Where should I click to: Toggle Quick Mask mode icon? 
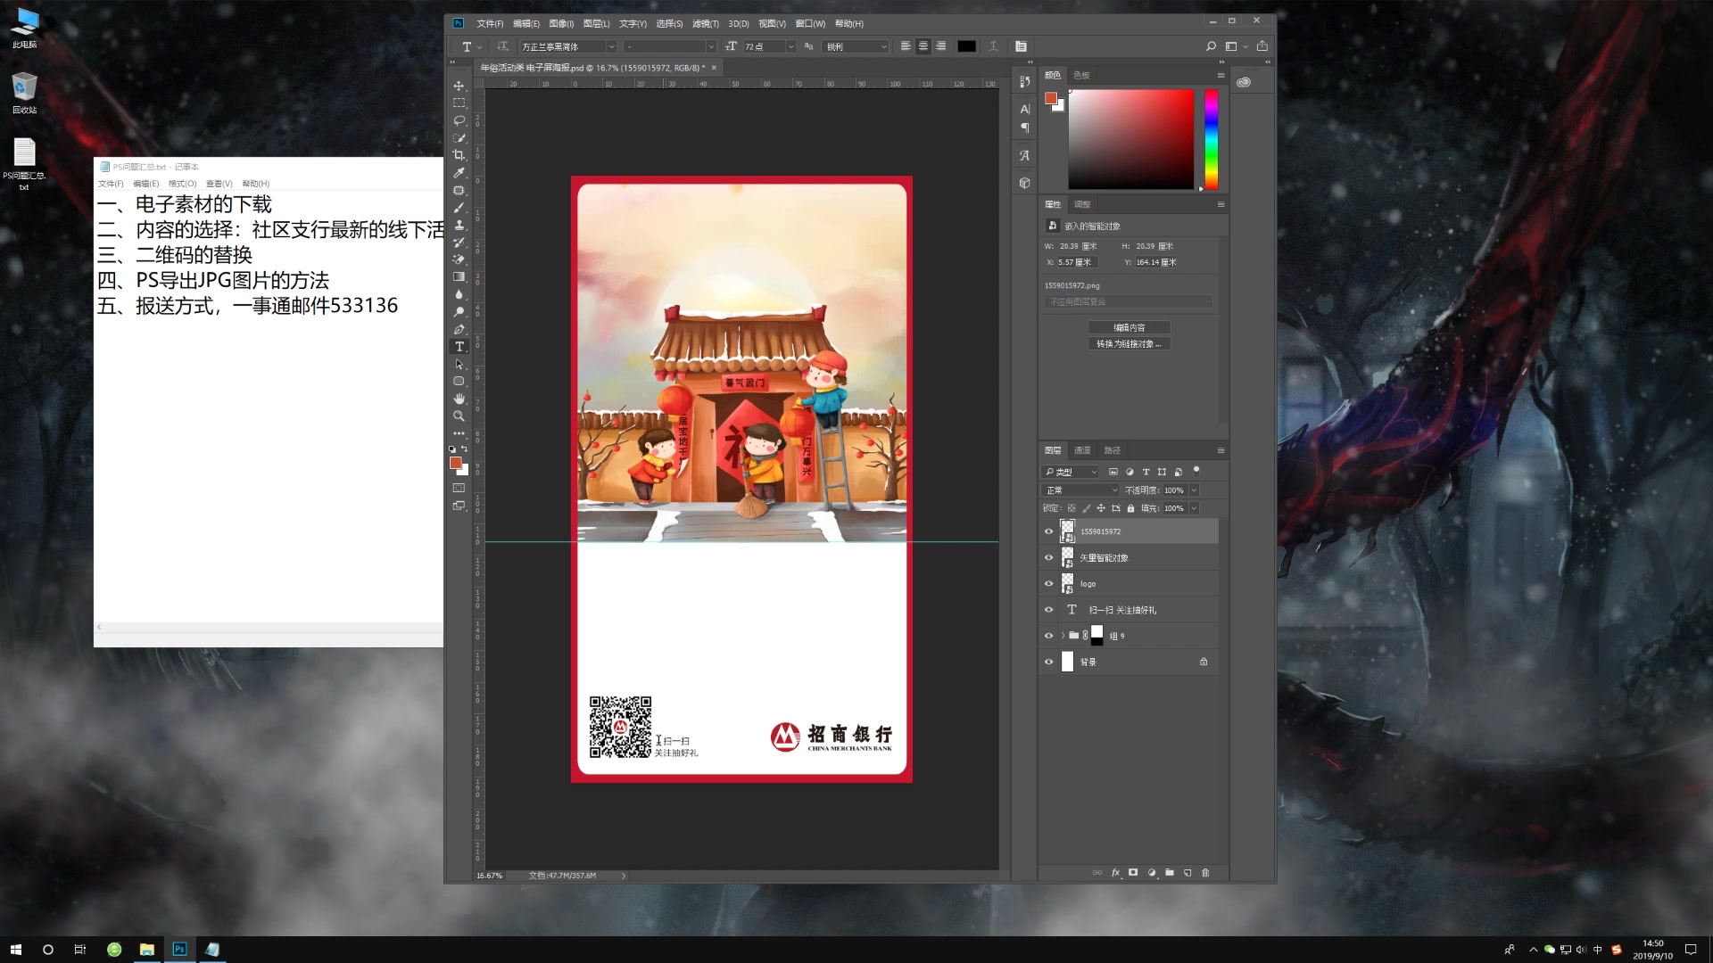click(x=459, y=489)
